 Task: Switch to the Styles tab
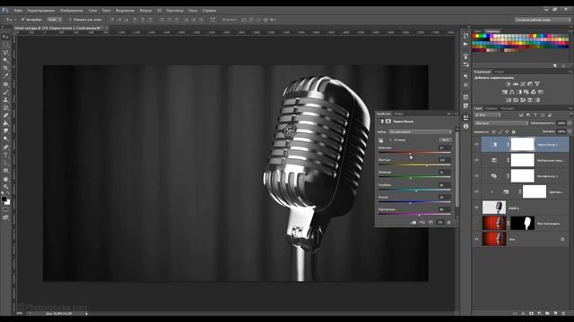click(499, 72)
